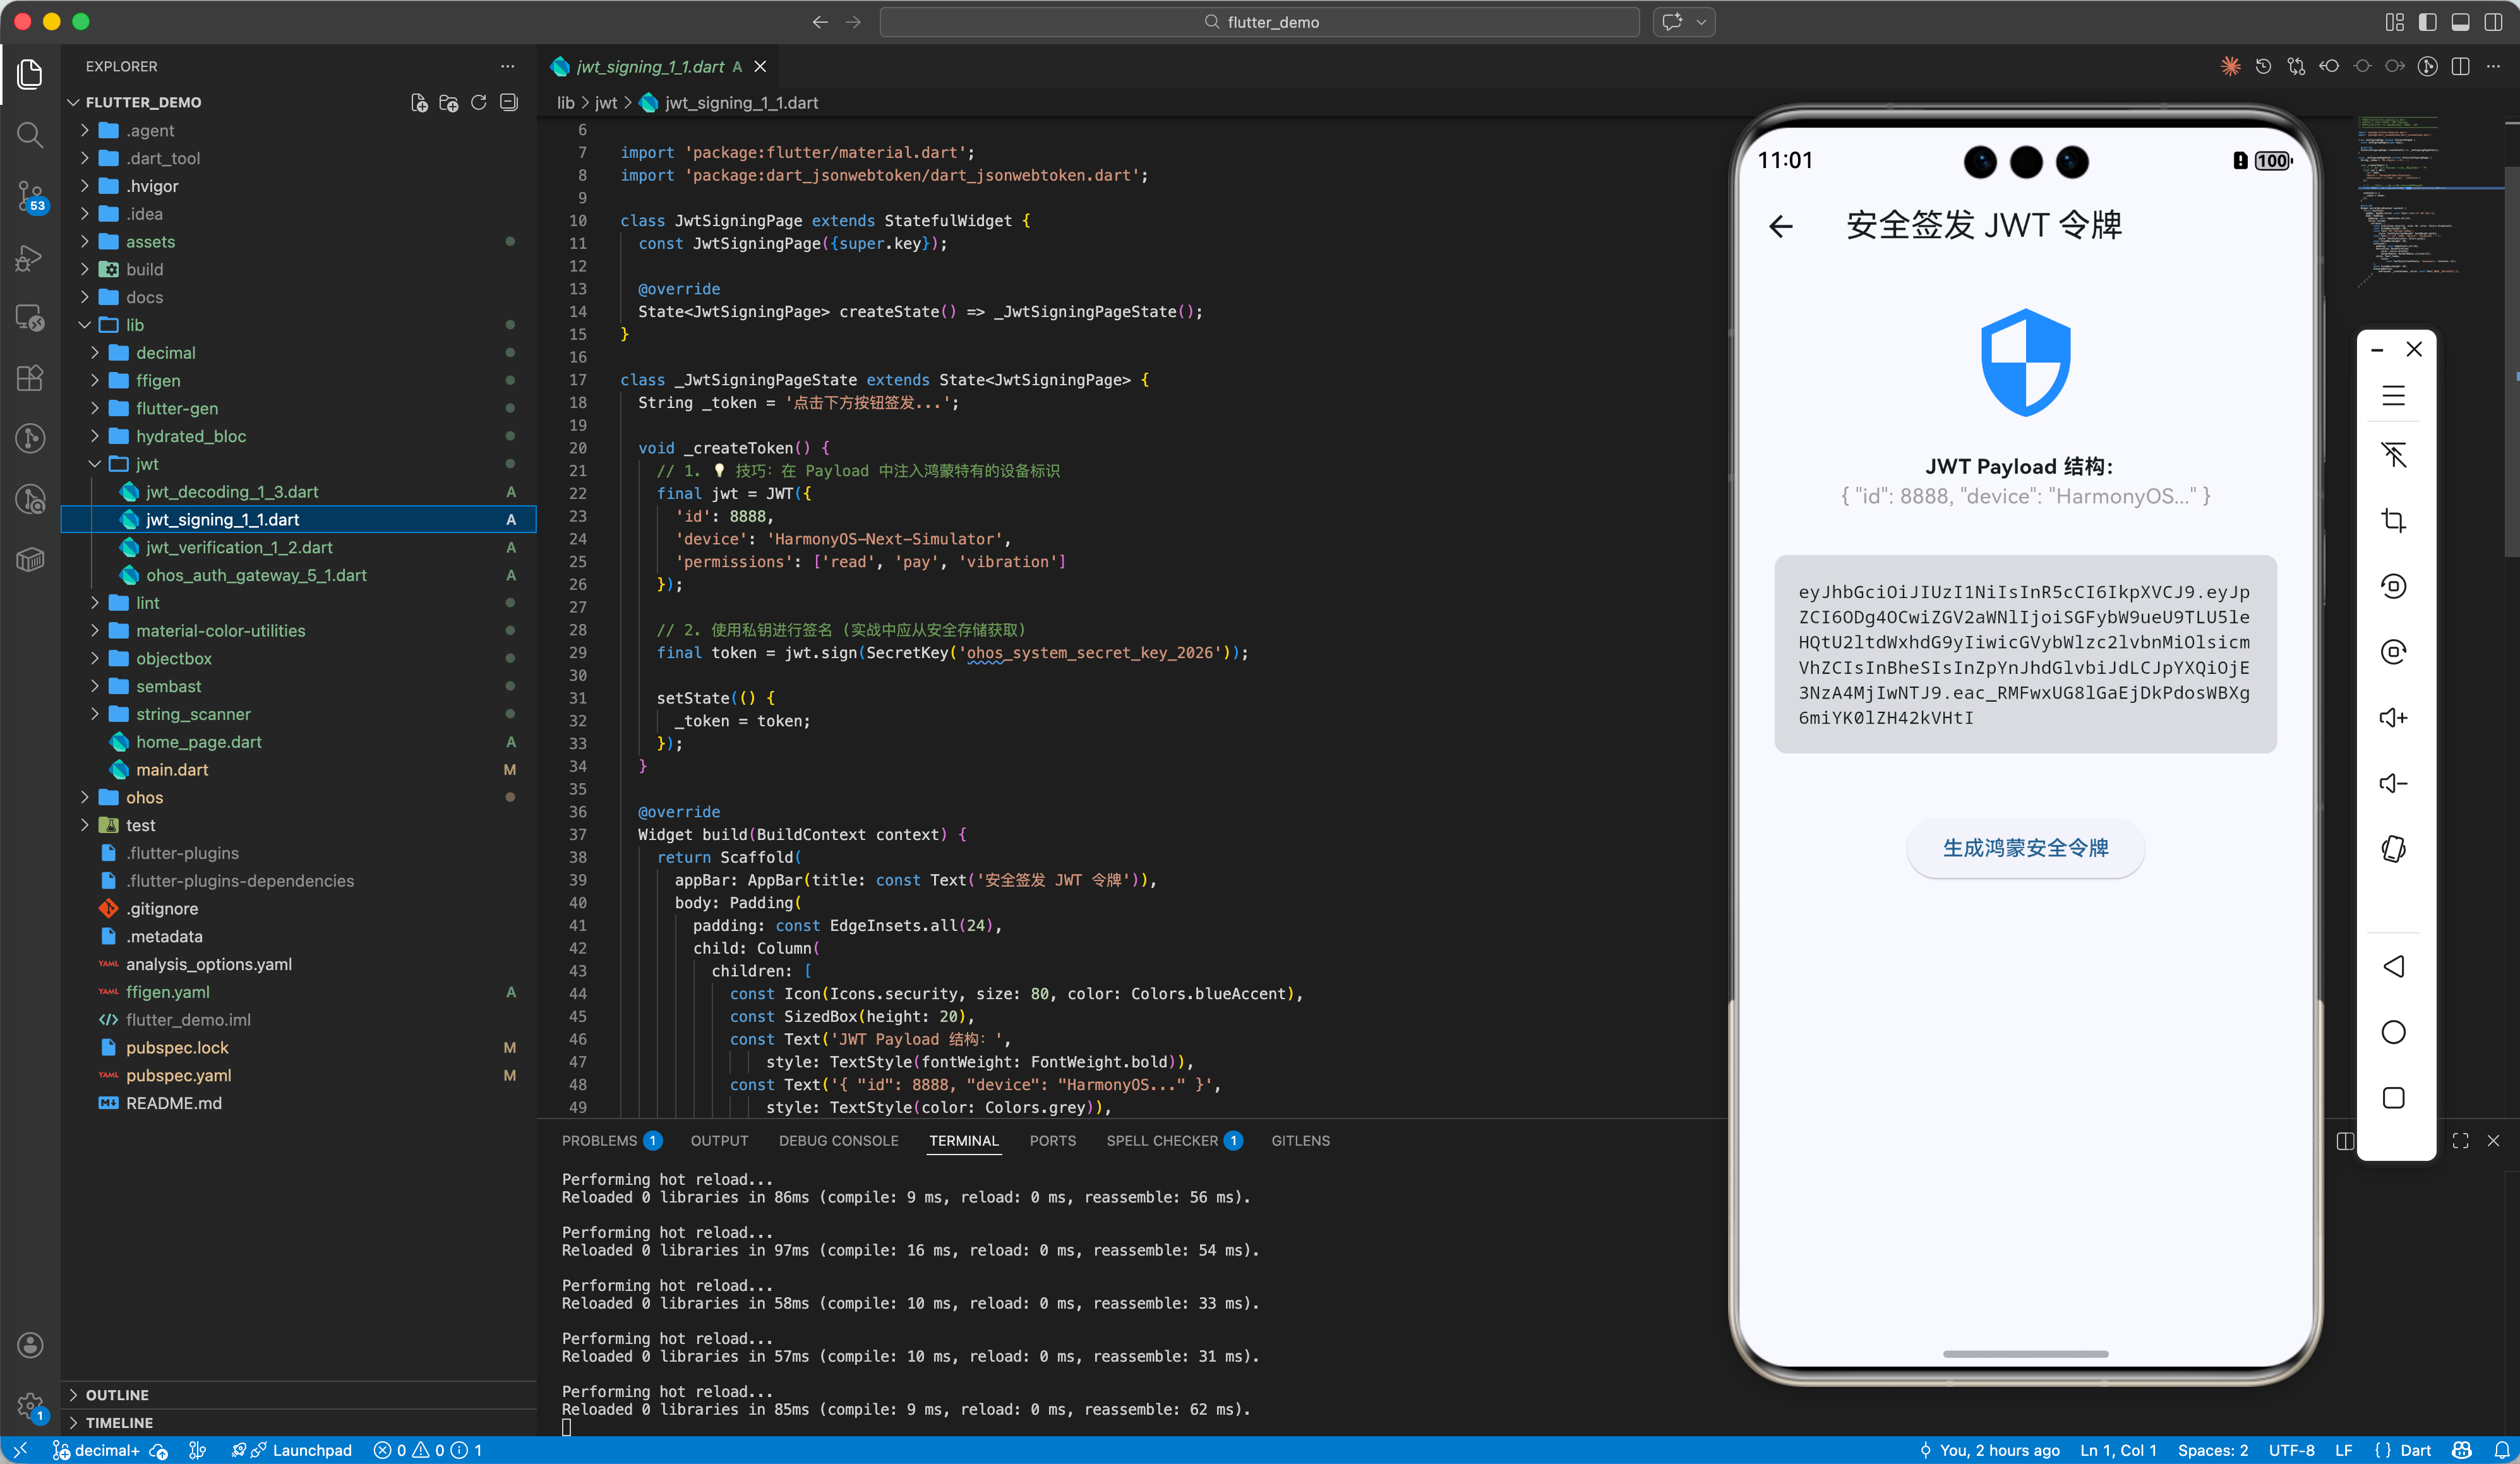Click the flutter_demo command center search box
Screen dimensions: 2520x1464
[1260, 22]
